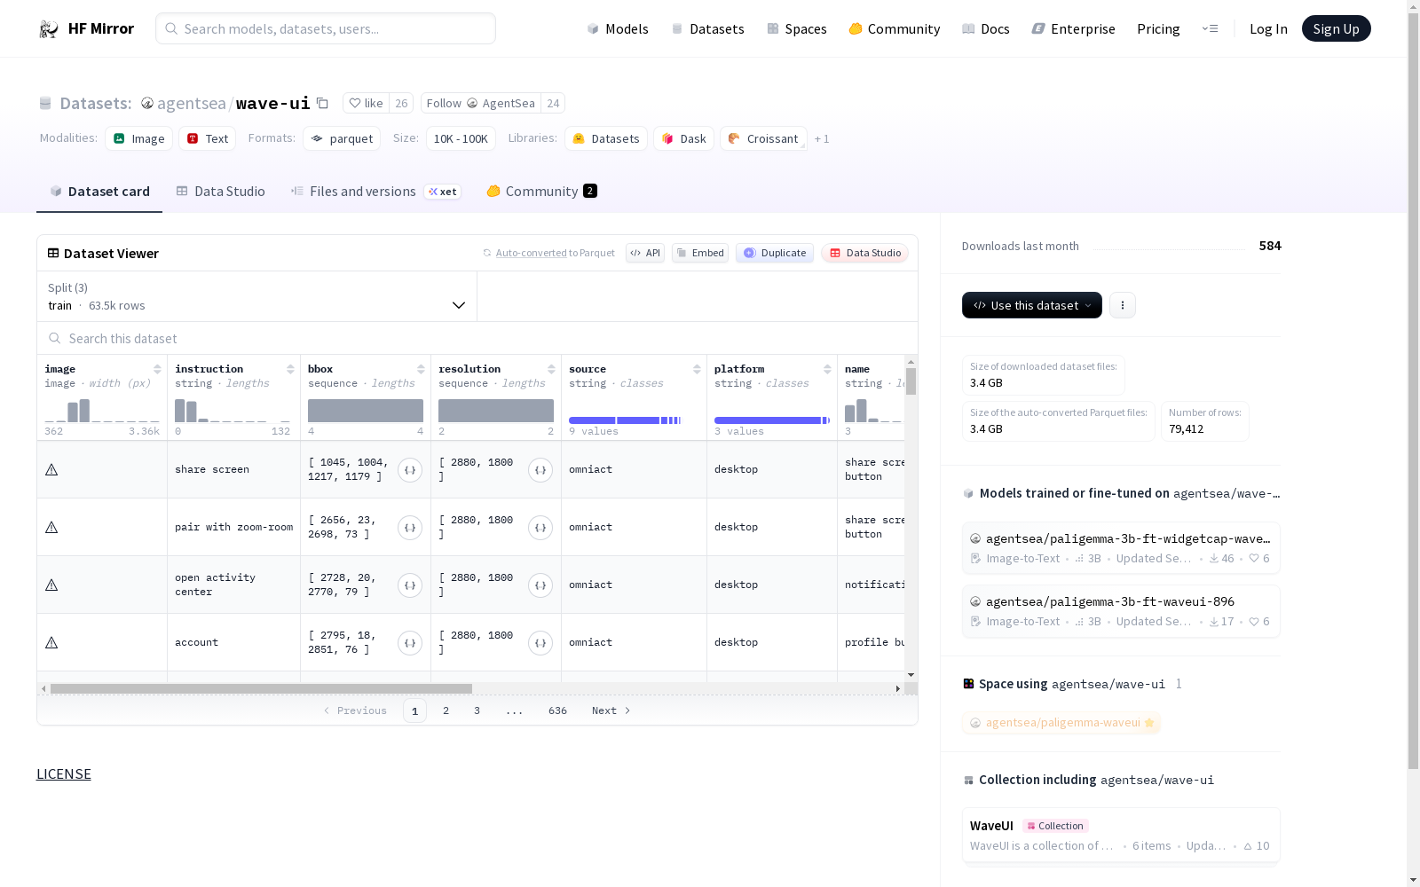1420x887 pixels.
Task: Go to Datasets in top navigation
Action: click(707, 29)
